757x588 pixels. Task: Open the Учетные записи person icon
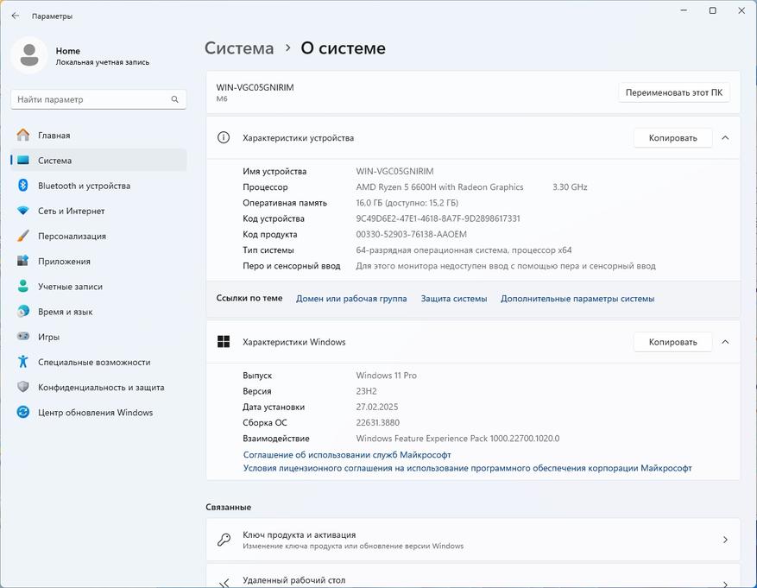23,287
